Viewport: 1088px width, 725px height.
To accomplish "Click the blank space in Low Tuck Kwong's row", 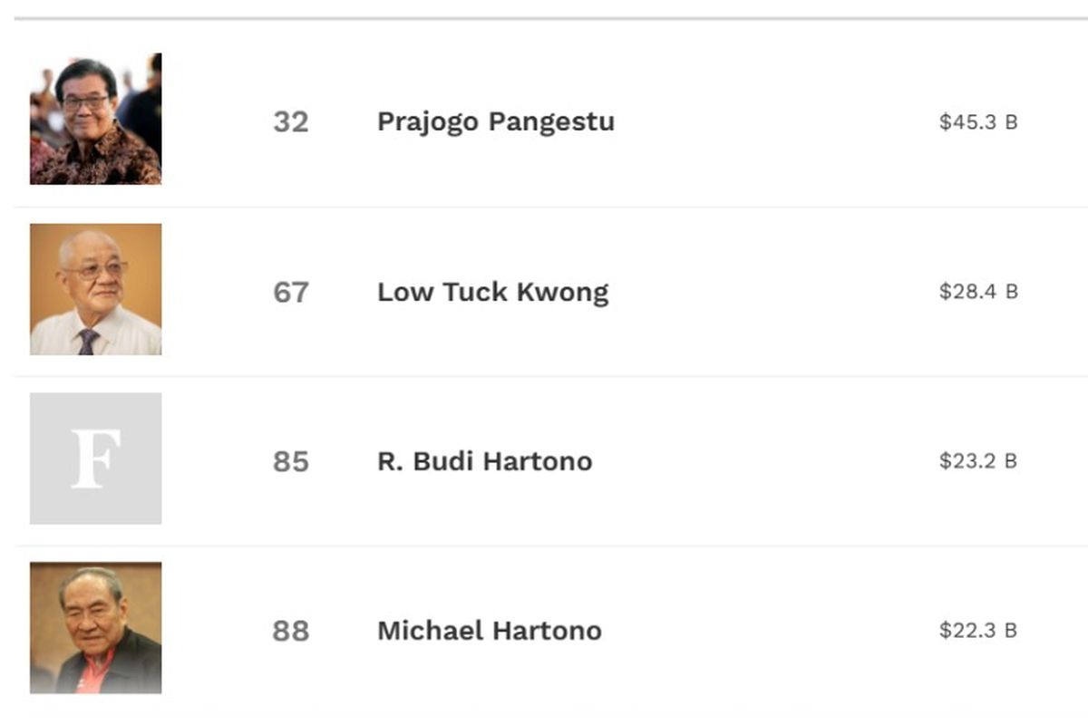I will 774,292.
